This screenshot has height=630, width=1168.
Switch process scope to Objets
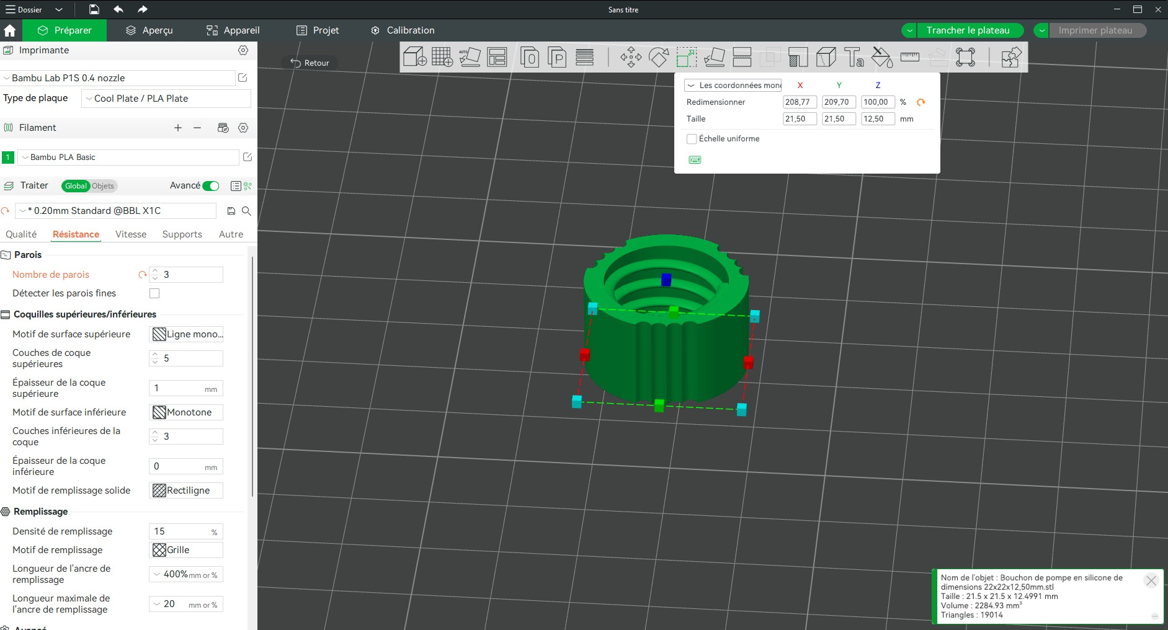click(x=103, y=186)
